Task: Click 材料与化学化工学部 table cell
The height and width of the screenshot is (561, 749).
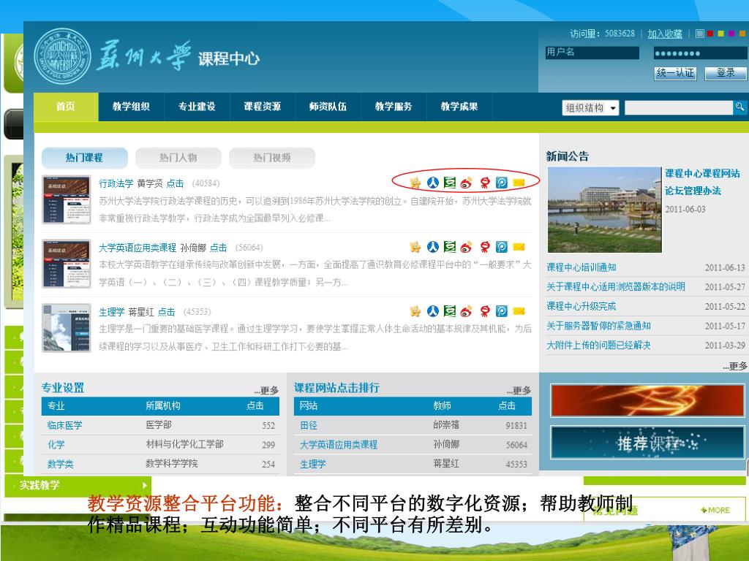Action: pos(185,444)
